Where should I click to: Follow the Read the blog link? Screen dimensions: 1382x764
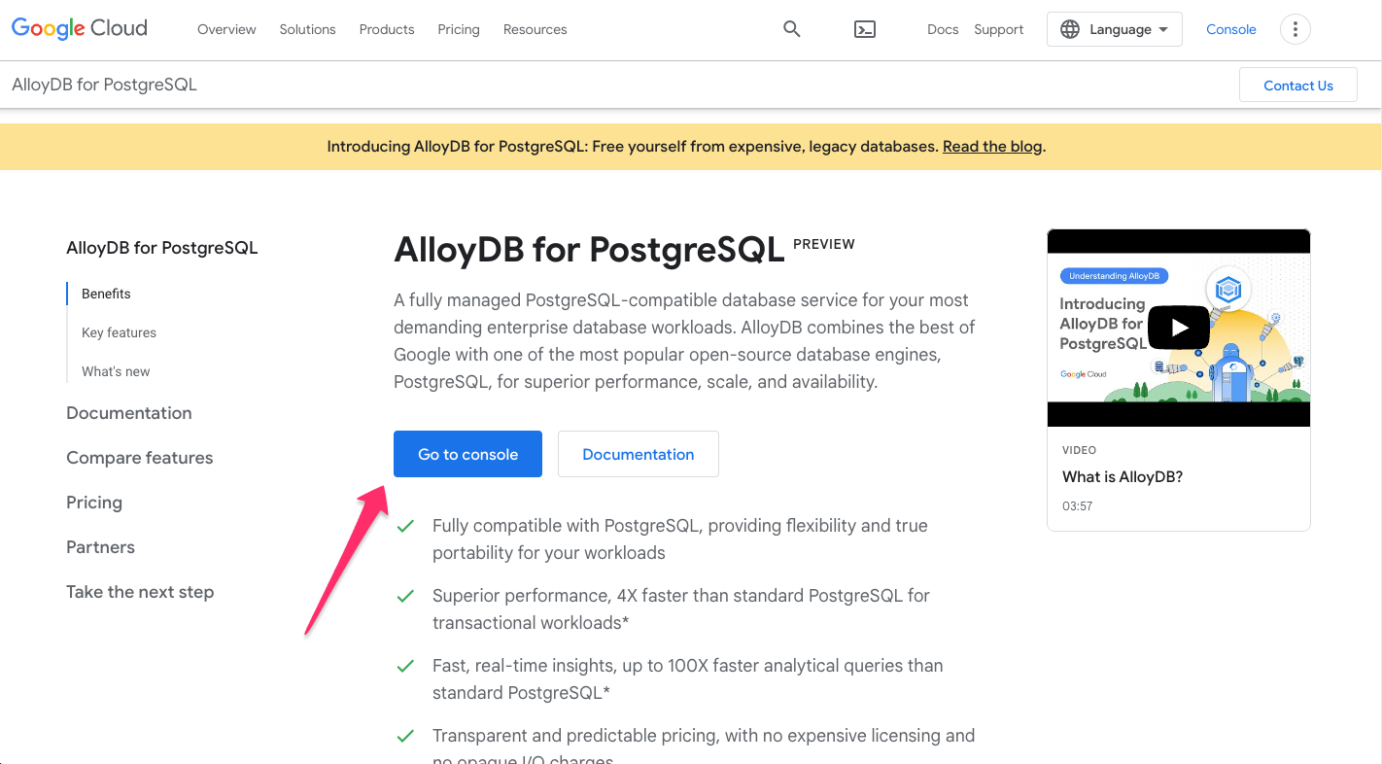pyautogui.click(x=991, y=146)
